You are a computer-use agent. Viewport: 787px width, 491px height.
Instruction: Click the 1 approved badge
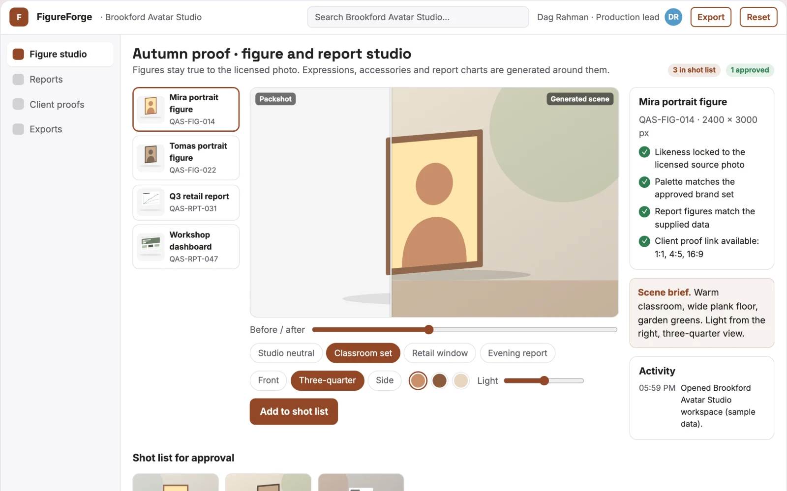tap(750, 70)
